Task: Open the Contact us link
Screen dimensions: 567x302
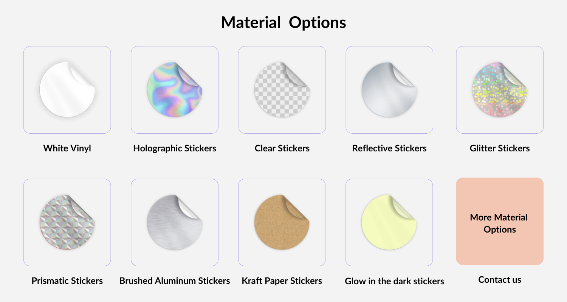Action: [x=499, y=280]
